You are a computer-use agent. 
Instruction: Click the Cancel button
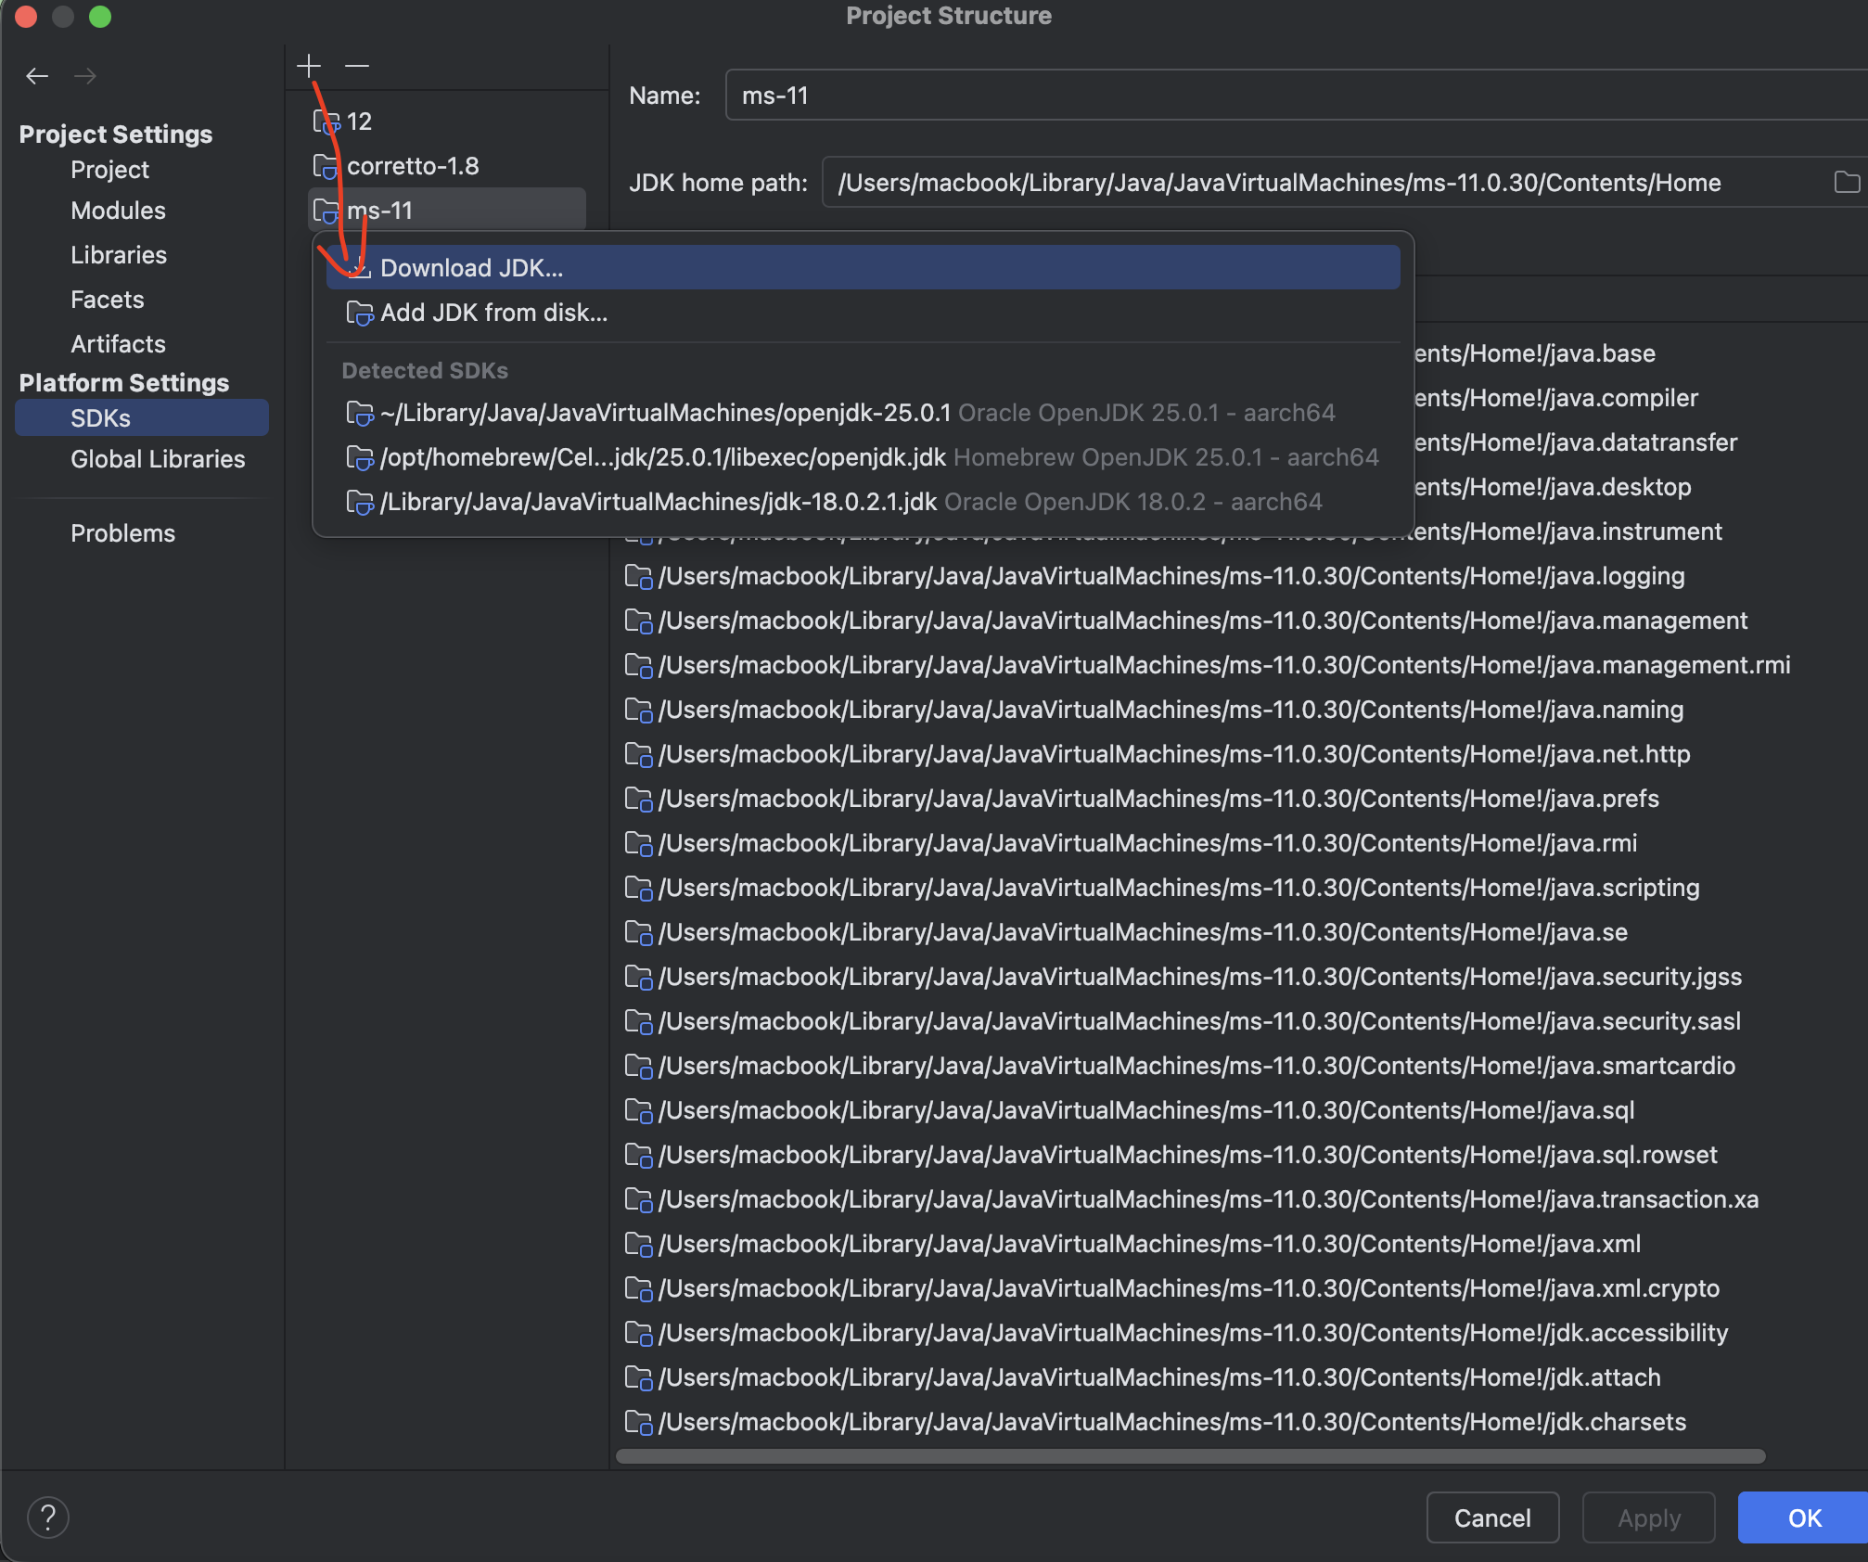[1492, 1517]
